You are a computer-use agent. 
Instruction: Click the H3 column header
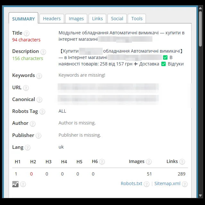(x=48, y=162)
